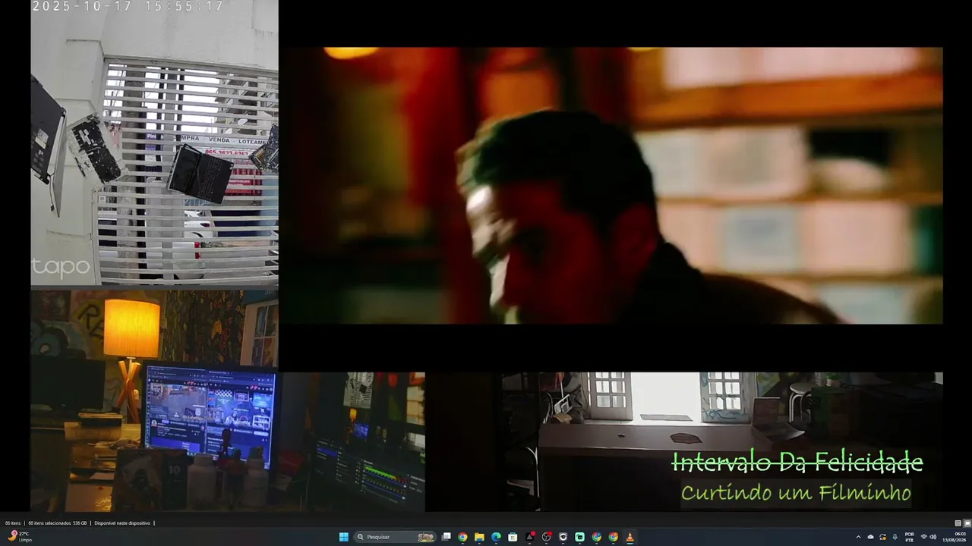Click the 'Intervalo Da Felicidade' overlay text
The height and width of the screenshot is (546, 972).
click(x=797, y=462)
